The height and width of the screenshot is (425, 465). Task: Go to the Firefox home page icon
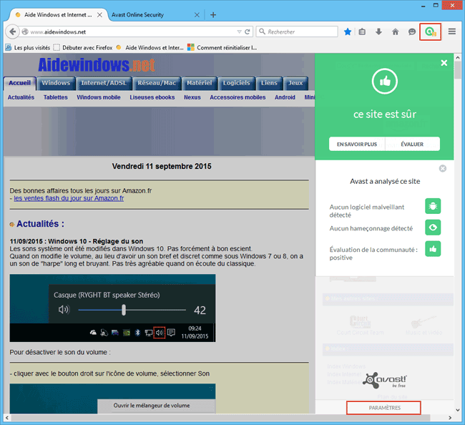(395, 31)
